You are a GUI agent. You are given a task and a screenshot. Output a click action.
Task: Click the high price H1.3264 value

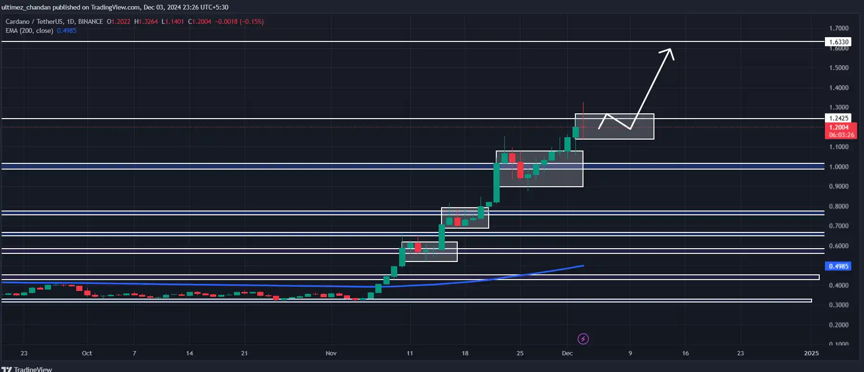[146, 21]
